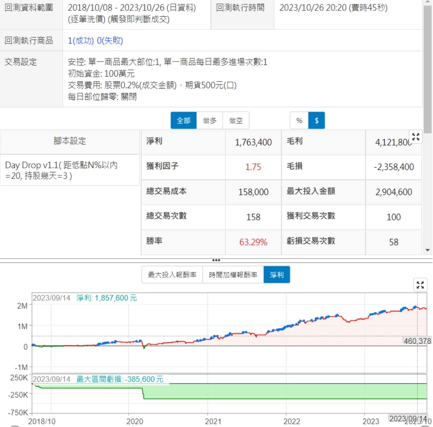Open the 0(失敗) failed products link
433x427 pixels.
tap(110, 41)
